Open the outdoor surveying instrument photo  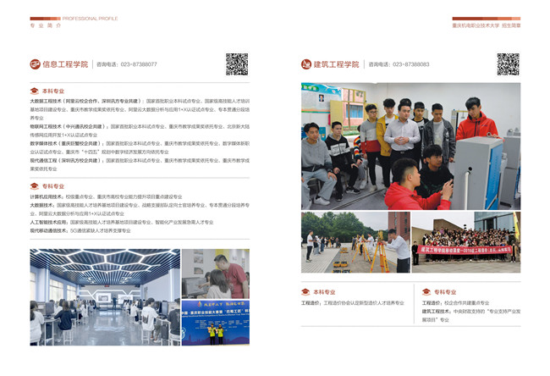(x=355, y=242)
